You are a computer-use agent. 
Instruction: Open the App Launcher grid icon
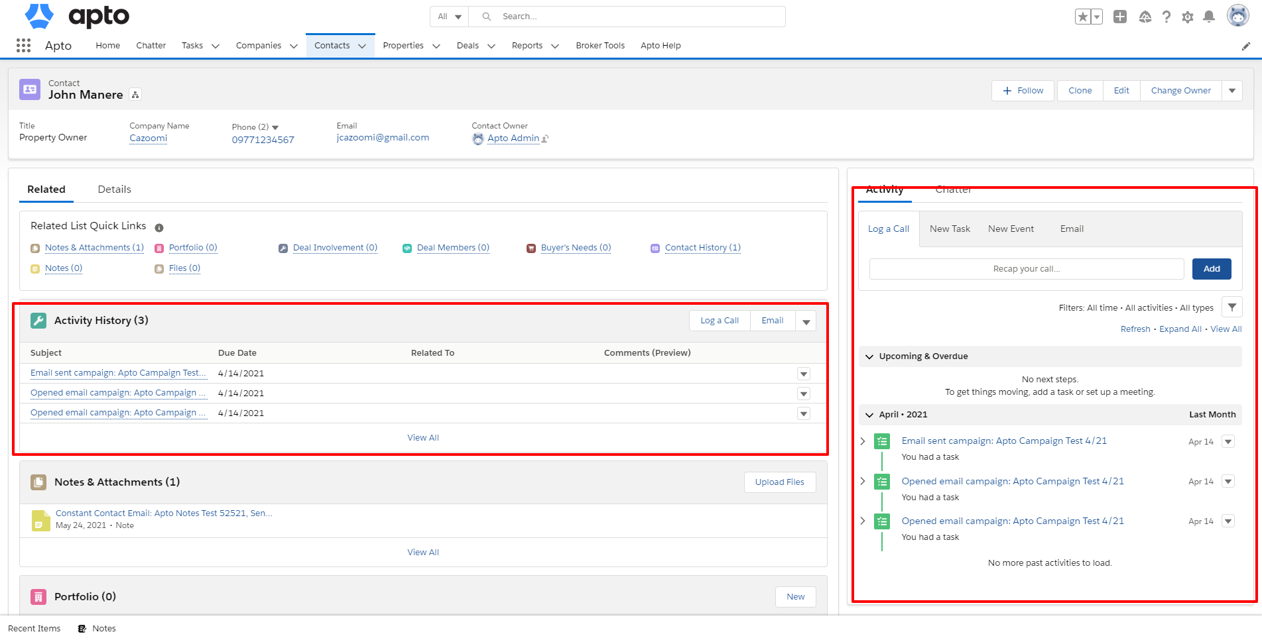coord(23,45)
